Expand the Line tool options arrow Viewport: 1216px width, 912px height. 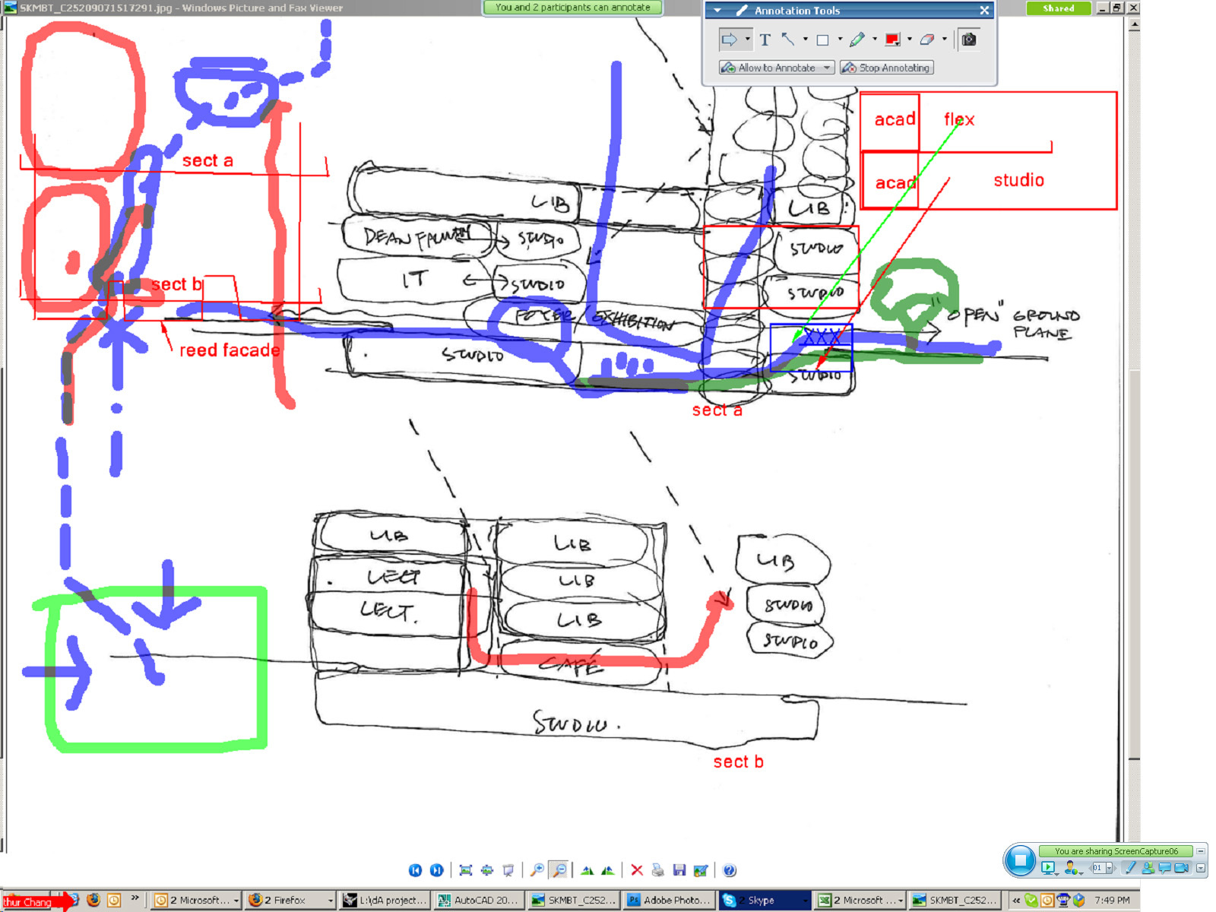(x=805, y=40)
